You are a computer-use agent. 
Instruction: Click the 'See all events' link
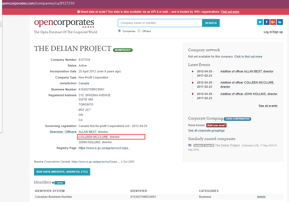point(268,106)
